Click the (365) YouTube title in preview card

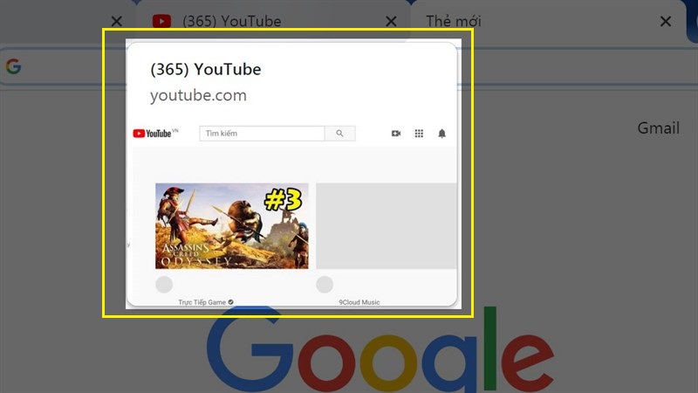tap(206, 70)
